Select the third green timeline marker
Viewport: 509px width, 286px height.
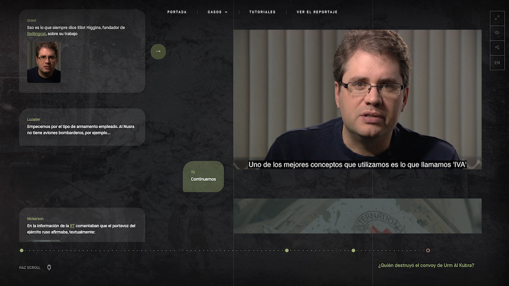[353, 250]
